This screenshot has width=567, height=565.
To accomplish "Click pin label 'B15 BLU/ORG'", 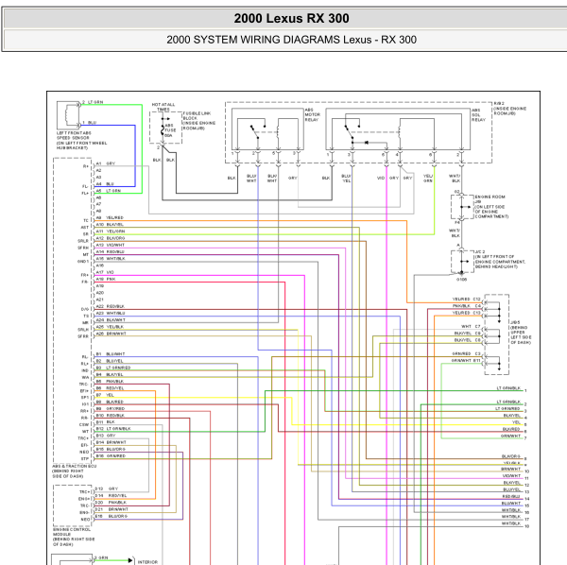I will click(111, 450).
